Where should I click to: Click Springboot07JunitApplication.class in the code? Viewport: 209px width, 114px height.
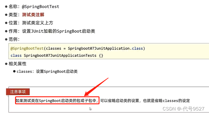(x=105, y=48)
